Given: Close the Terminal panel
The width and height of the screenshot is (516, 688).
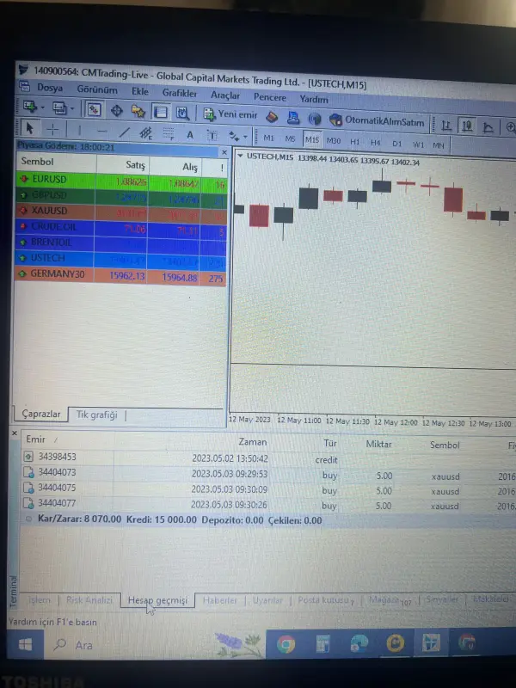Looking at the screenshot, I should pos(14,433).
